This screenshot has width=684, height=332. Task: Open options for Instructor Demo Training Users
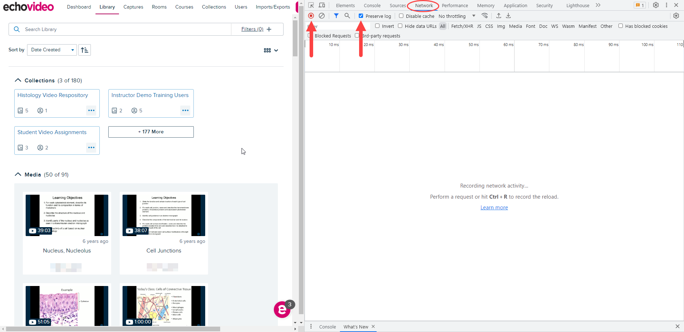(185, 110)
